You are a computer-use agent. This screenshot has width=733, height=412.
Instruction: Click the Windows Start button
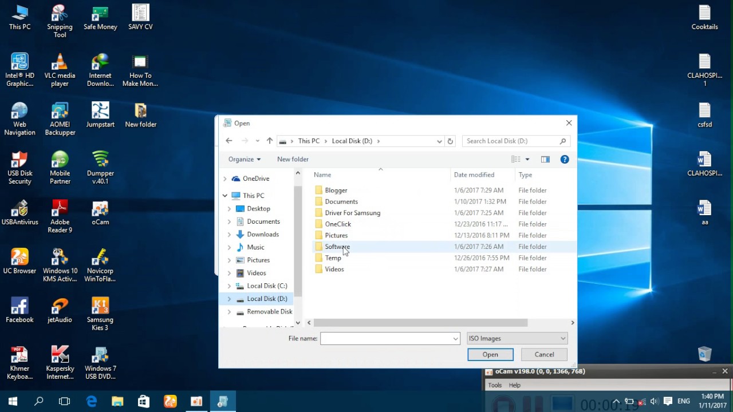tap(13, 401)
